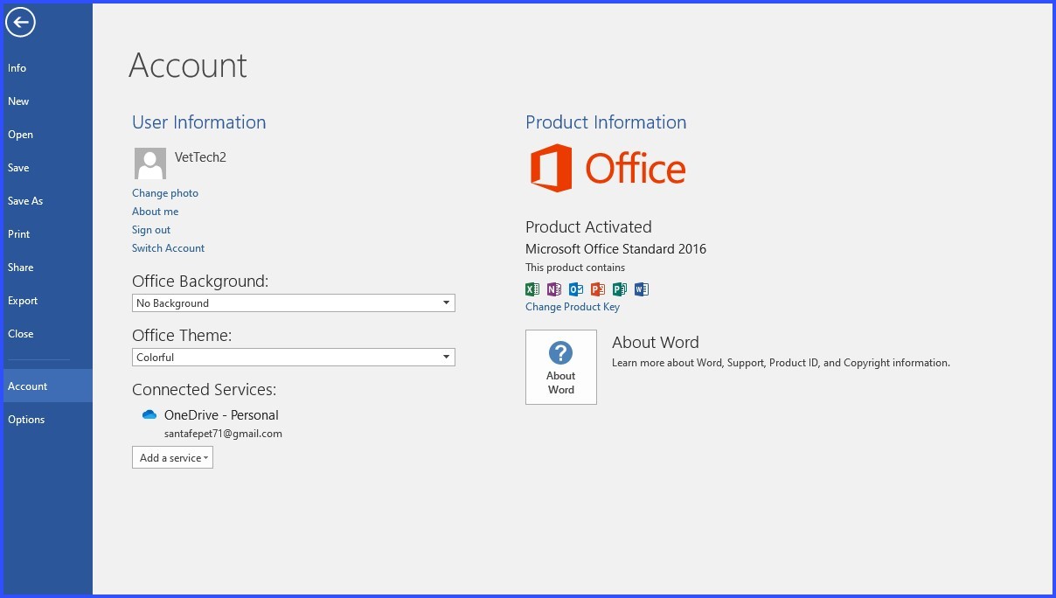
Task: Select Export in the sidebar
Action: click(x=48, y=301)
